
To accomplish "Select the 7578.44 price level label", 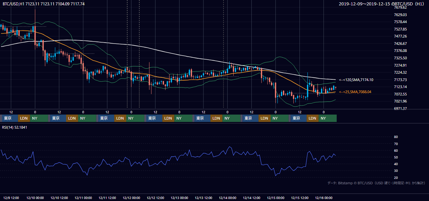I will tap(400, 22).
